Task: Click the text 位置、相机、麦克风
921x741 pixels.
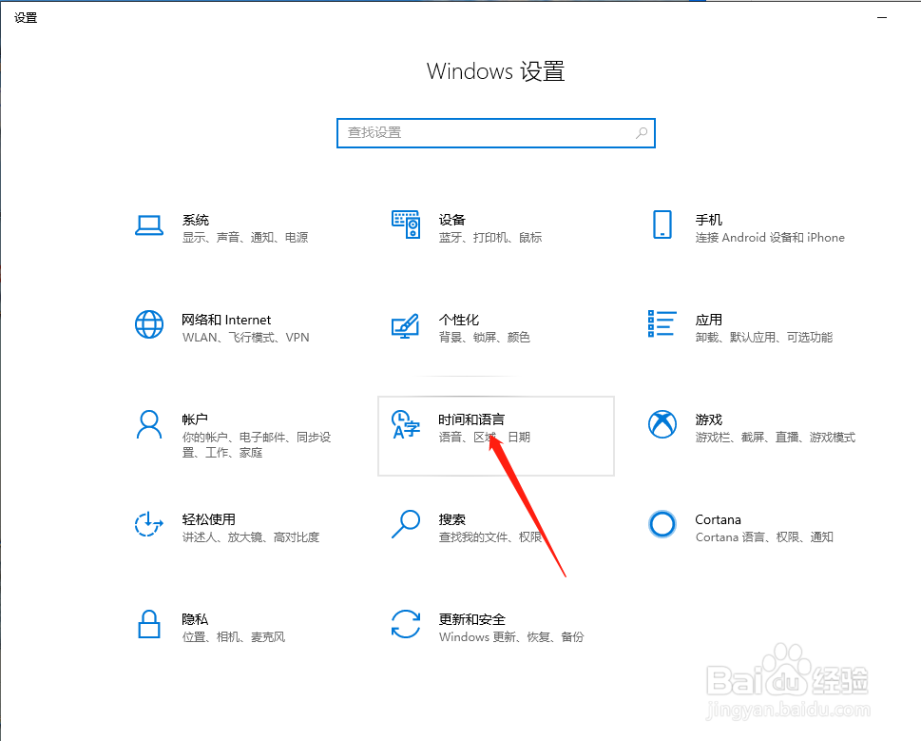Action: coord(234,637)
